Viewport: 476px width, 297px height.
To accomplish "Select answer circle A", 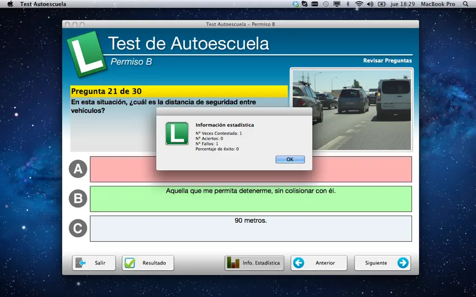I will coord(78,169).
